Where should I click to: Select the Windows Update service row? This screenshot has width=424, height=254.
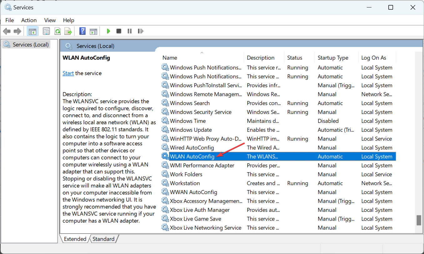tap(191, 130)
